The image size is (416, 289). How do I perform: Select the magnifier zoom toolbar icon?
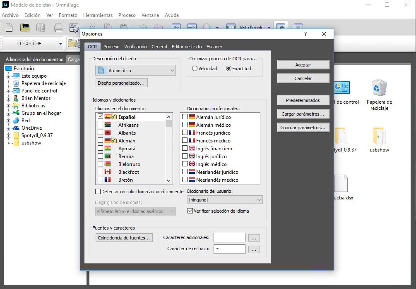point(207,26)
